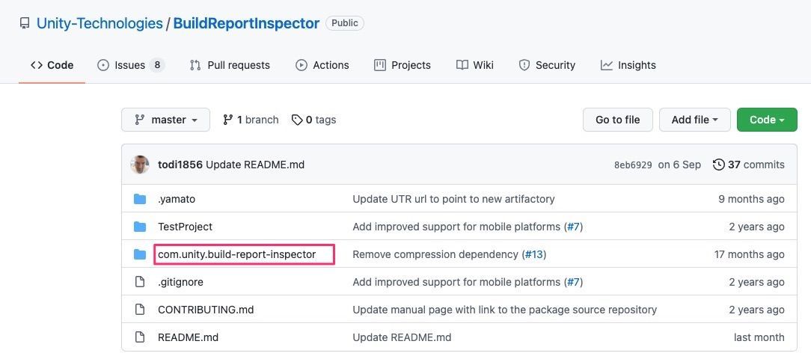View the 0 tags link
This screenshot has height=359, width=811.
[314, 120]
